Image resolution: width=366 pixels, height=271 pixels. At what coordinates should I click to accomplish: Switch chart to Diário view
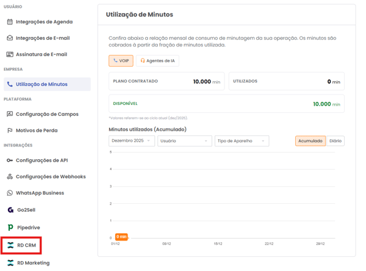335,141
